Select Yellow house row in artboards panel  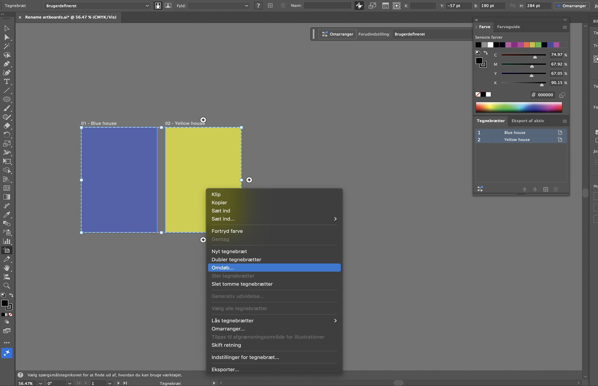click(x=517, y=140)
